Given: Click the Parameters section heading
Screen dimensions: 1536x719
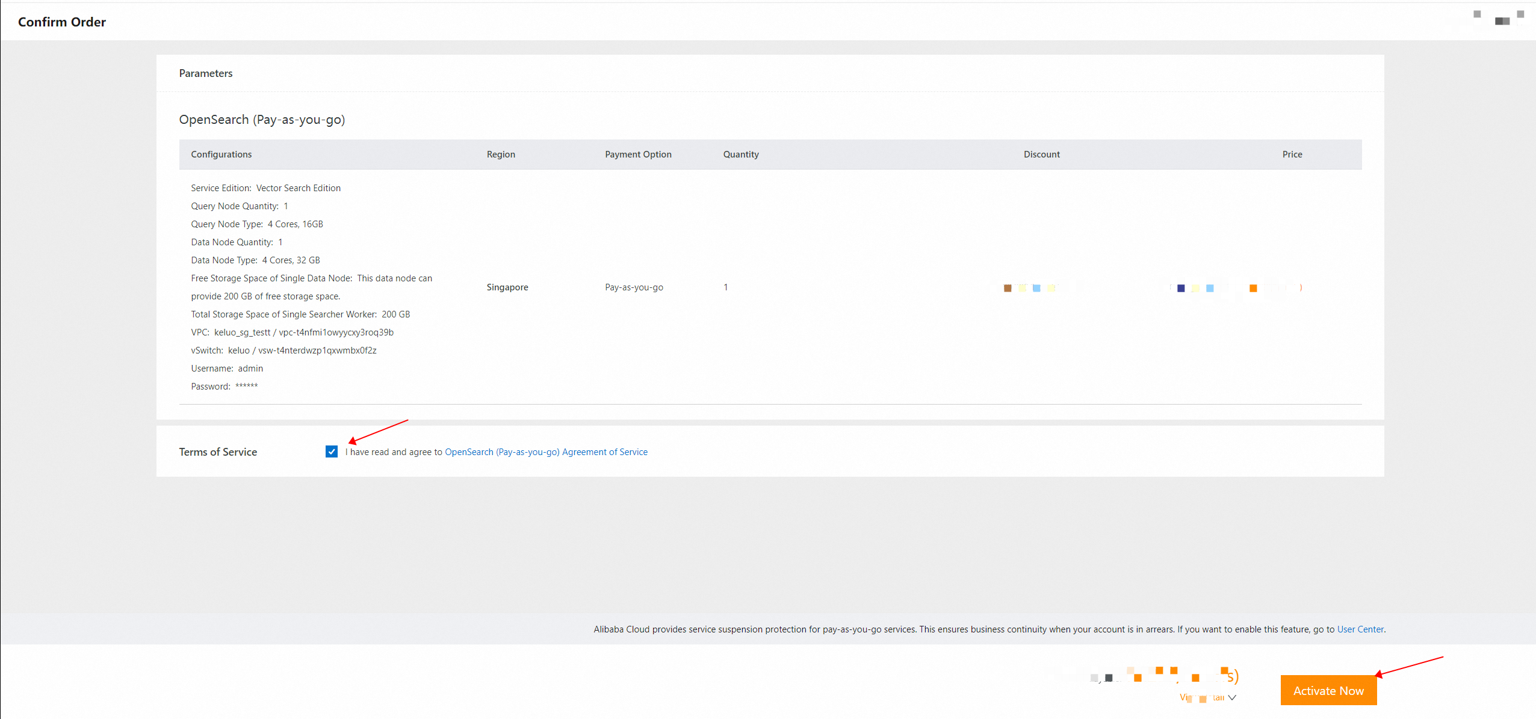Looking at the screenshot, I should [205, 73].
